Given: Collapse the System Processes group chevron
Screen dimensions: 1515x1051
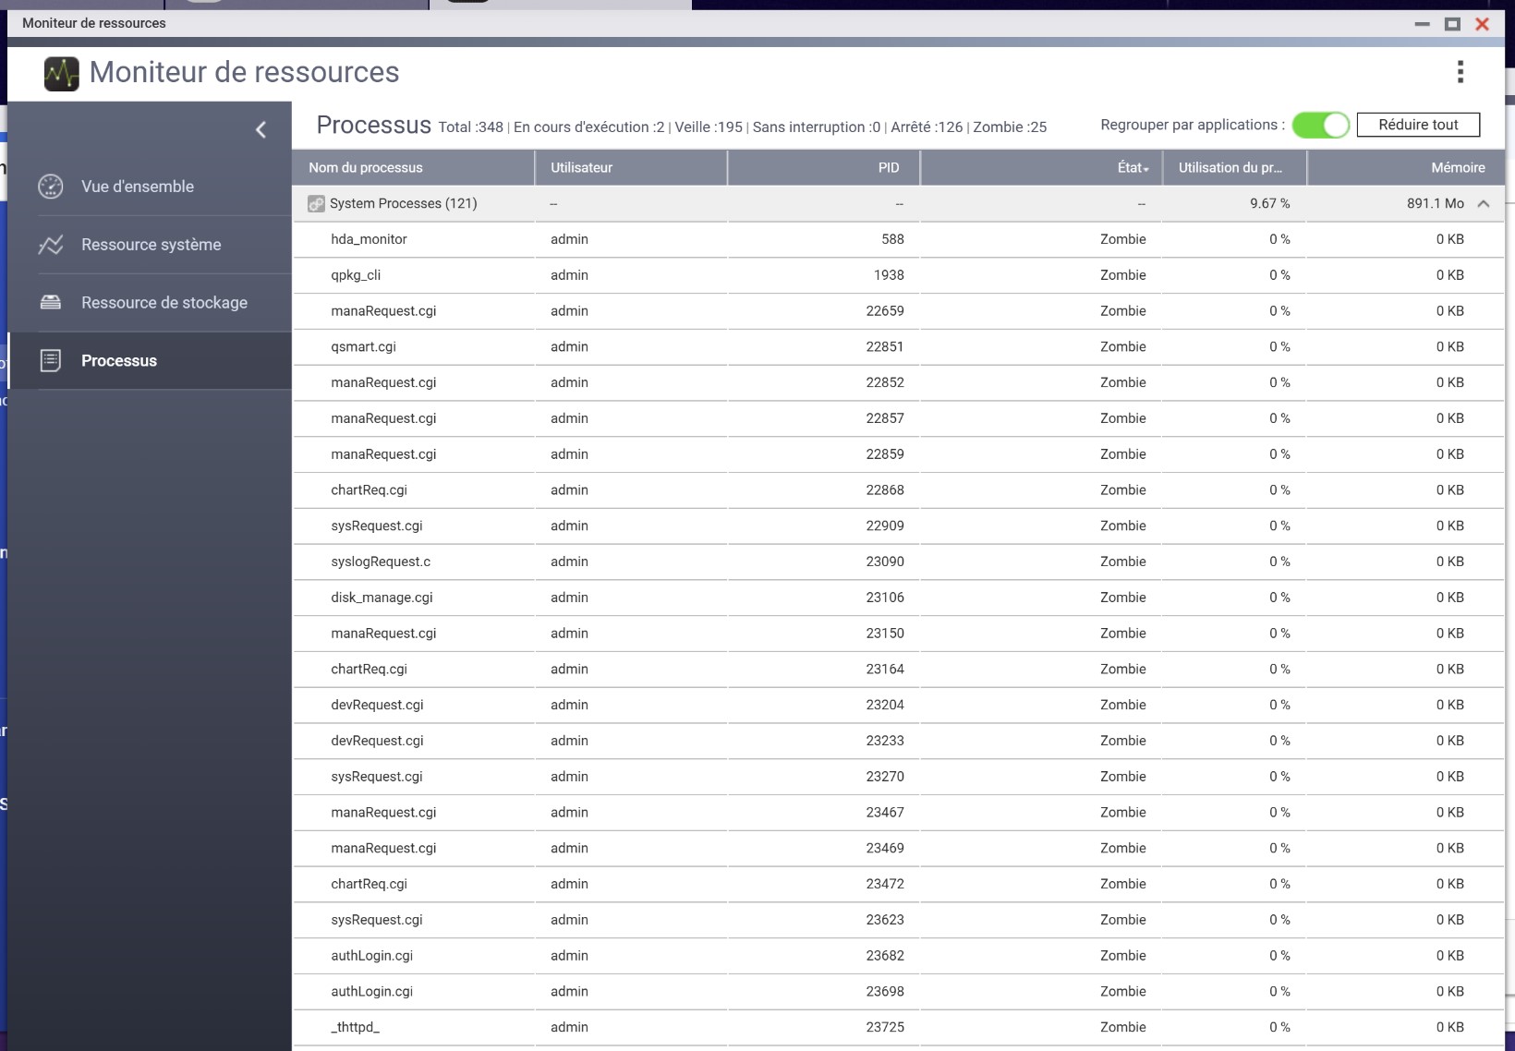Looking at the screenshot, I should (x=1484, y=204).
